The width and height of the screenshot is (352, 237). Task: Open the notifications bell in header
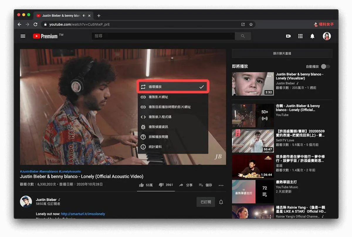(312, 36)
